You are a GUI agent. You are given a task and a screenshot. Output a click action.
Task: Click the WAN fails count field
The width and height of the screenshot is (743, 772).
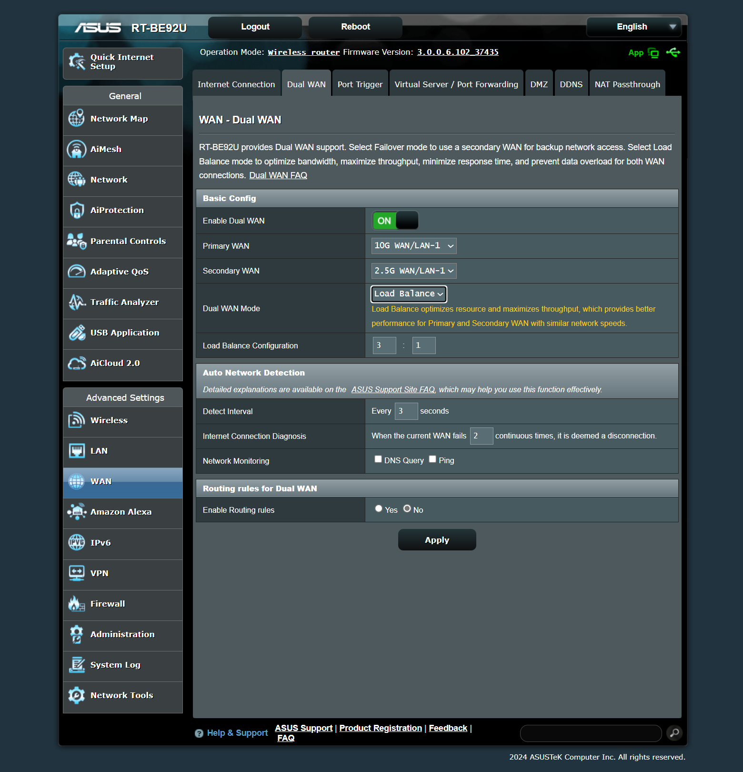point(482,436)
